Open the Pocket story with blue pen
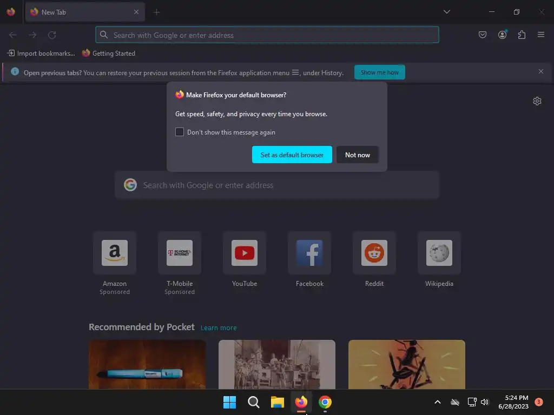 [x=147, y=365]
